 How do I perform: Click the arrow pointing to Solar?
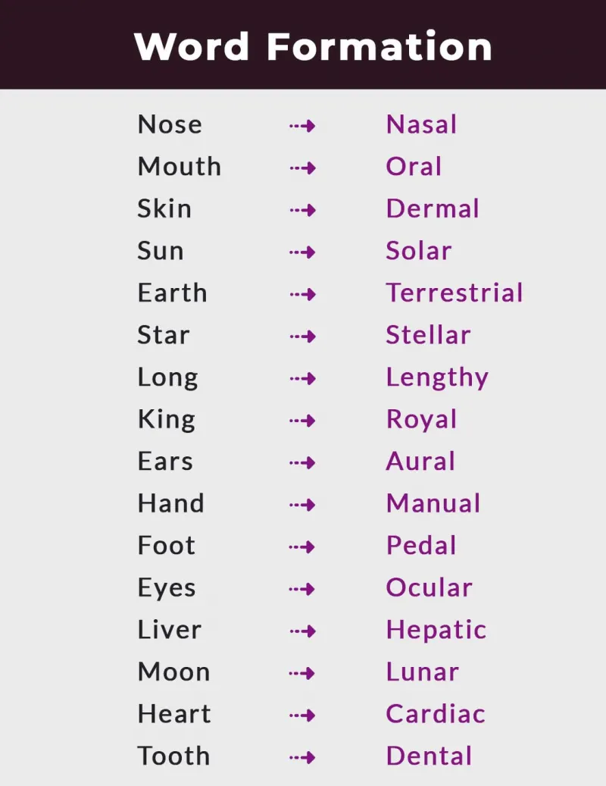click(302, 252)
